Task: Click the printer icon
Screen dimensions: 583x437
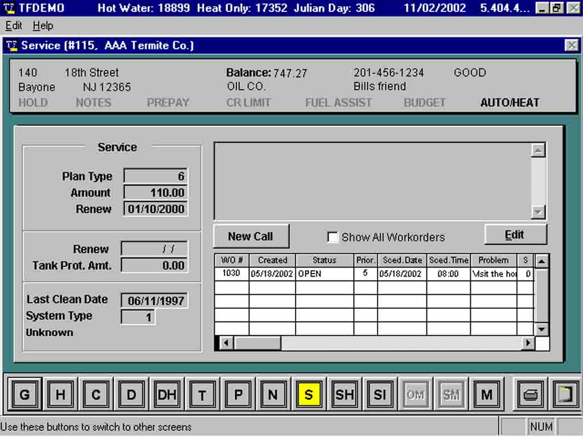Action: pos(529,394)
